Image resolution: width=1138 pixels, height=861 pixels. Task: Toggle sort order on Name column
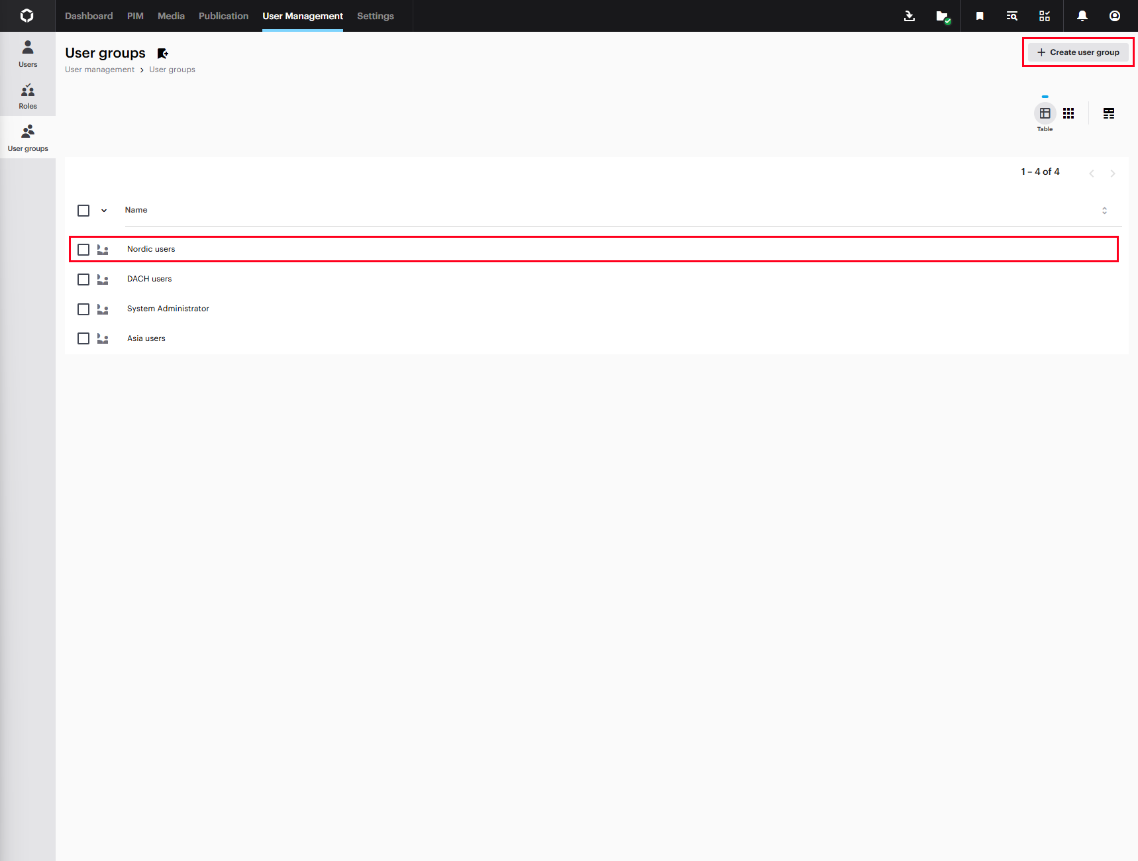pyautogui.click(x=1104, y=211)
